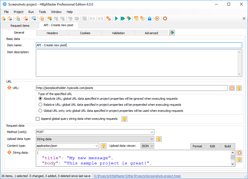Open the Method (verb) dropdown
This screenshot has height=179, width=248.
click(152, 132)
